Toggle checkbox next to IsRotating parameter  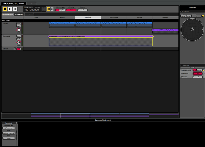pyautogui.click(x=204, y=73)
